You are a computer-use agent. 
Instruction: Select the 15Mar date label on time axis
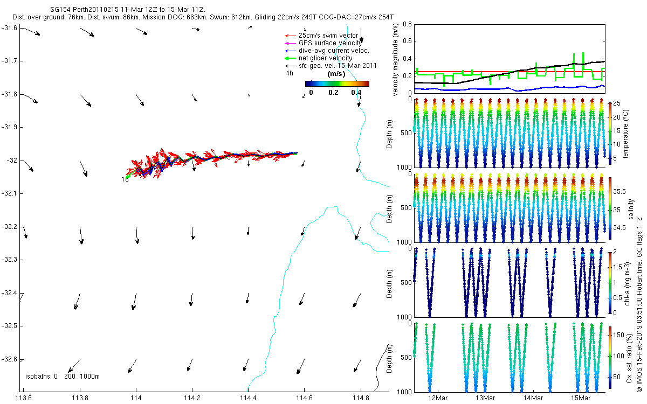click(x=580, y=398)
